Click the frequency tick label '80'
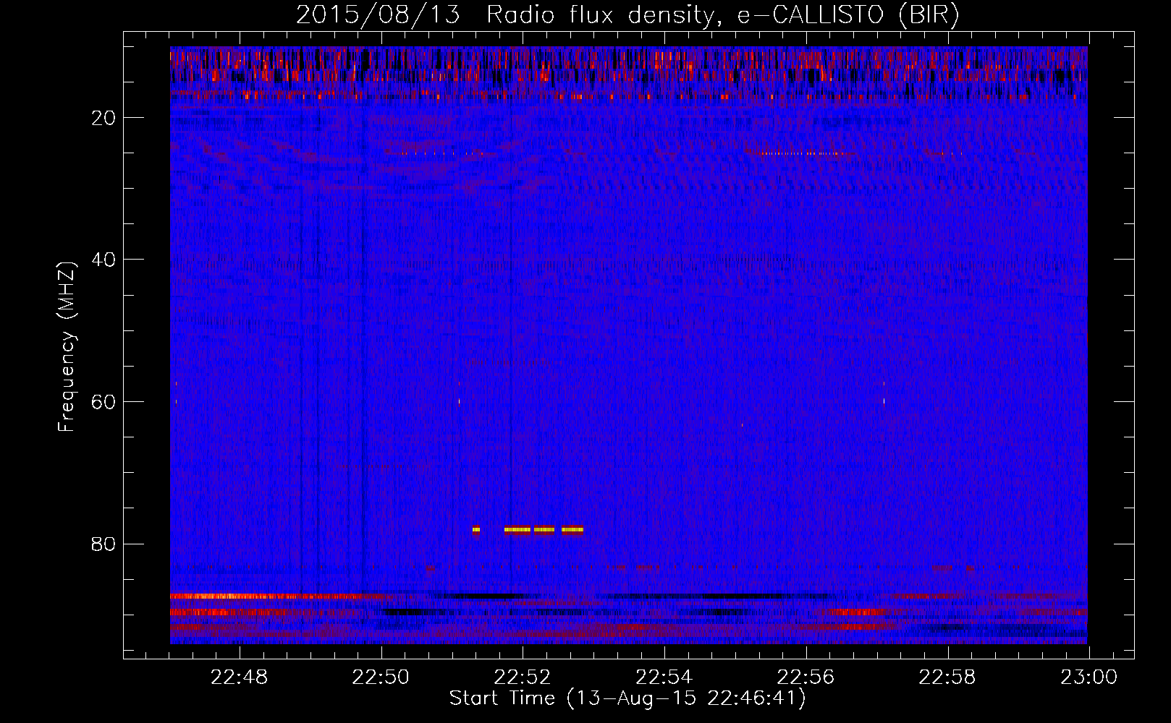Screen dimensions: 1171x723 click(x=103, y=544)
